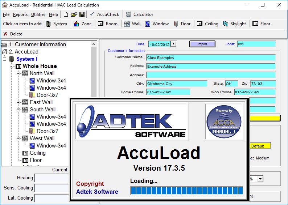Select 2. AccuLoad in tree

(x=24, y=52)
